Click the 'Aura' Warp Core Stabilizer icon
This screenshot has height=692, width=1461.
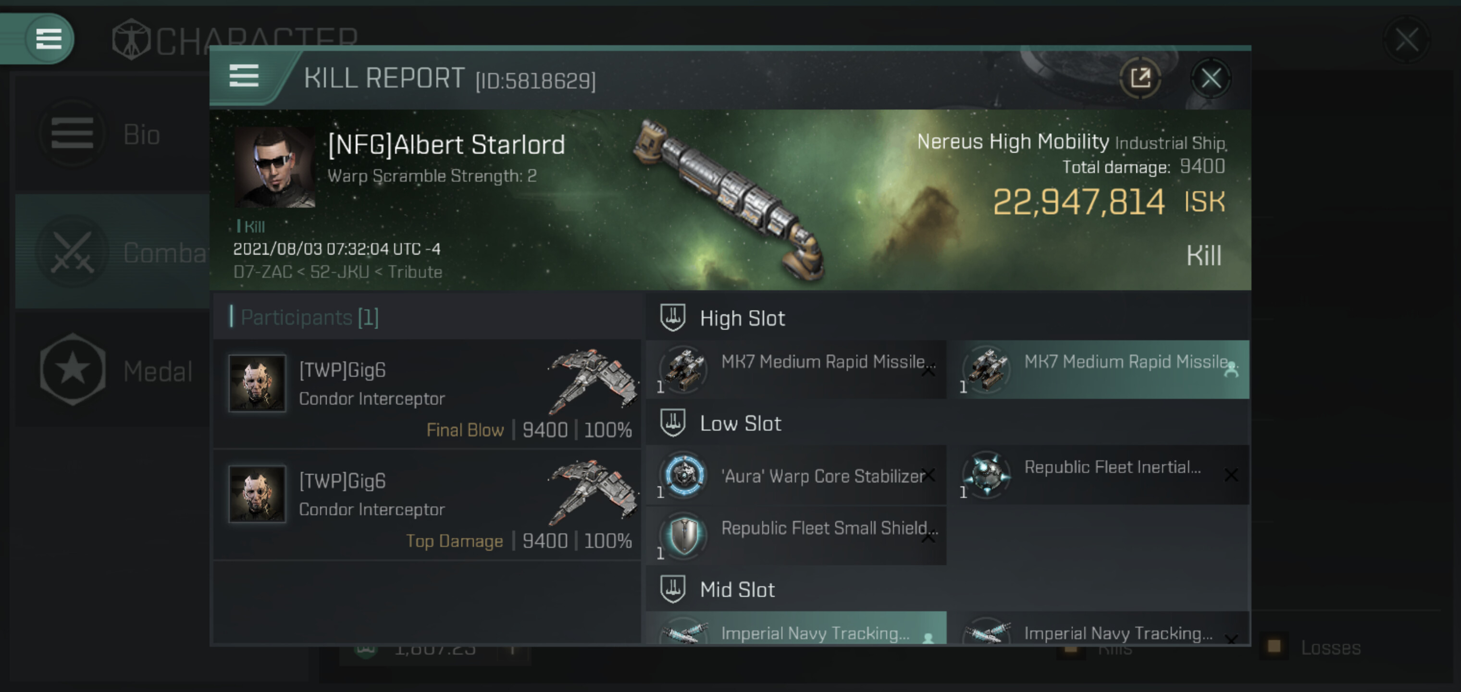(x=683, y=475)
